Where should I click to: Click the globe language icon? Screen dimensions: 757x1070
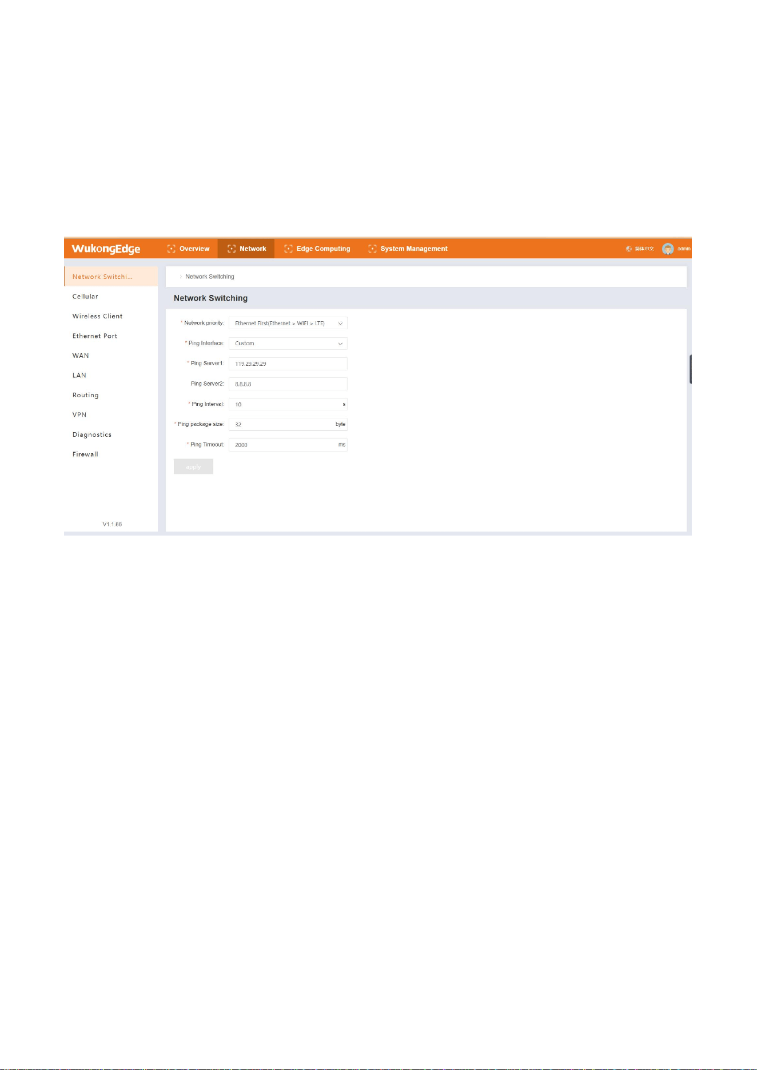(629, 249)
